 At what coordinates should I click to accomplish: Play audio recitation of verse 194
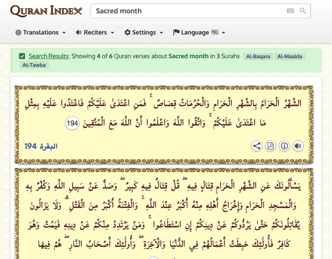pos(298,146)
